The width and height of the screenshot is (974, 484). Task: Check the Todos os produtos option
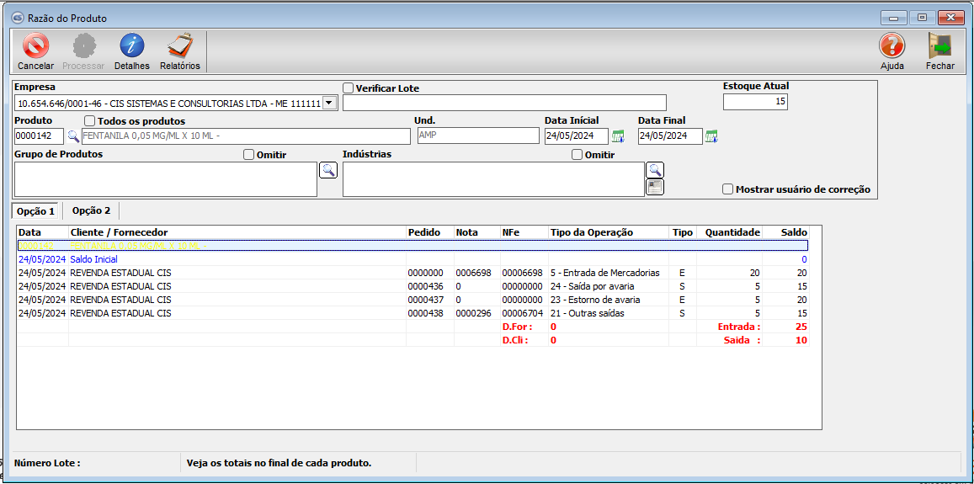pos(90,121)
